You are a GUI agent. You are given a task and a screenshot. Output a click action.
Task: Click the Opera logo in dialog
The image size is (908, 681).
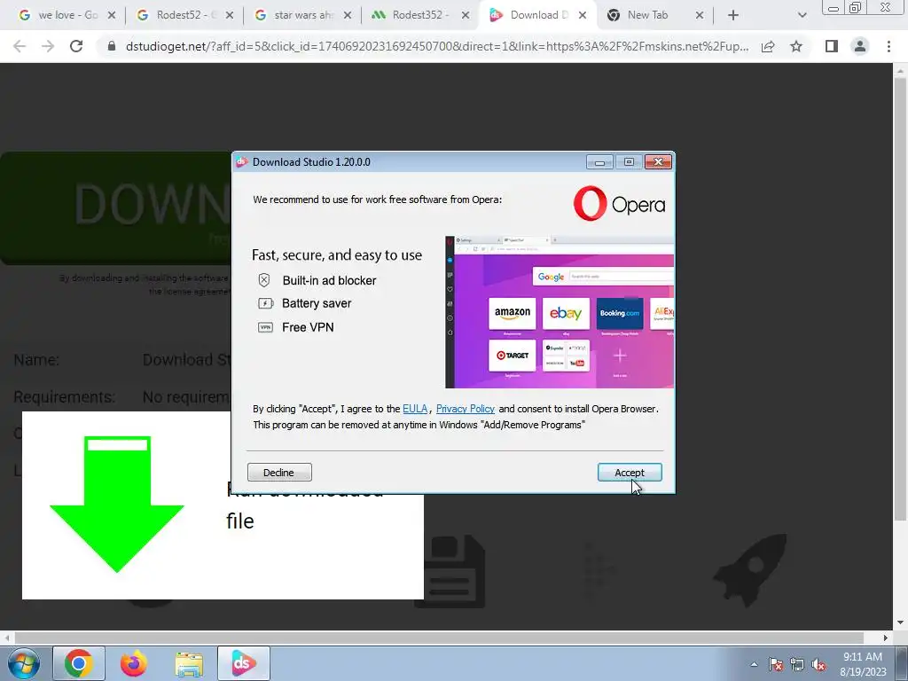(x=619, y=204)
